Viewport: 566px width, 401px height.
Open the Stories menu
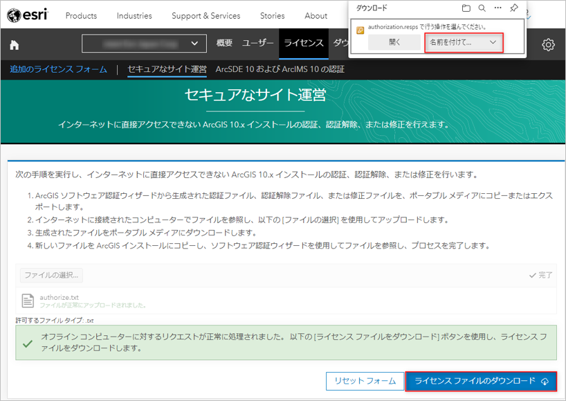(272, 16)
